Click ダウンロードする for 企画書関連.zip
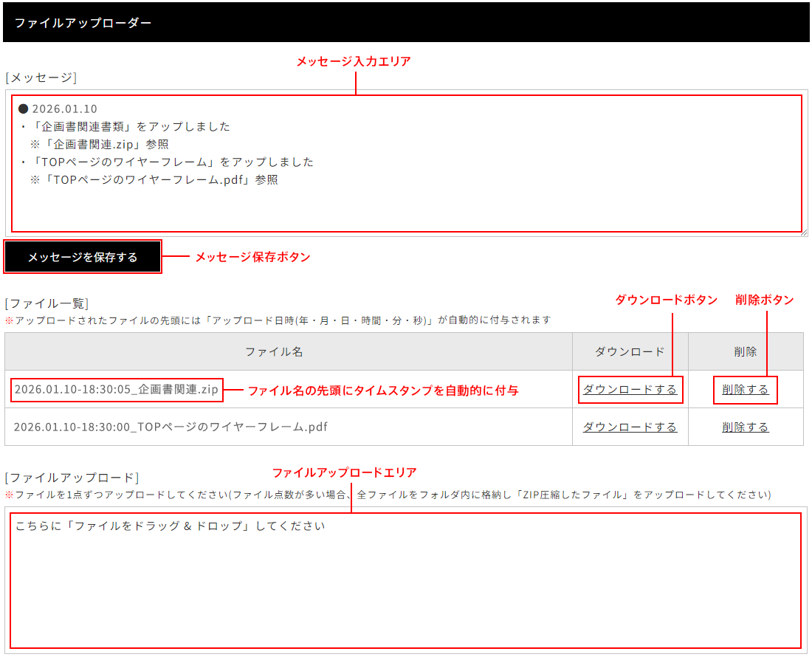Screen dimensions: 812x657 pyautogui.click(x=629, y=389)
